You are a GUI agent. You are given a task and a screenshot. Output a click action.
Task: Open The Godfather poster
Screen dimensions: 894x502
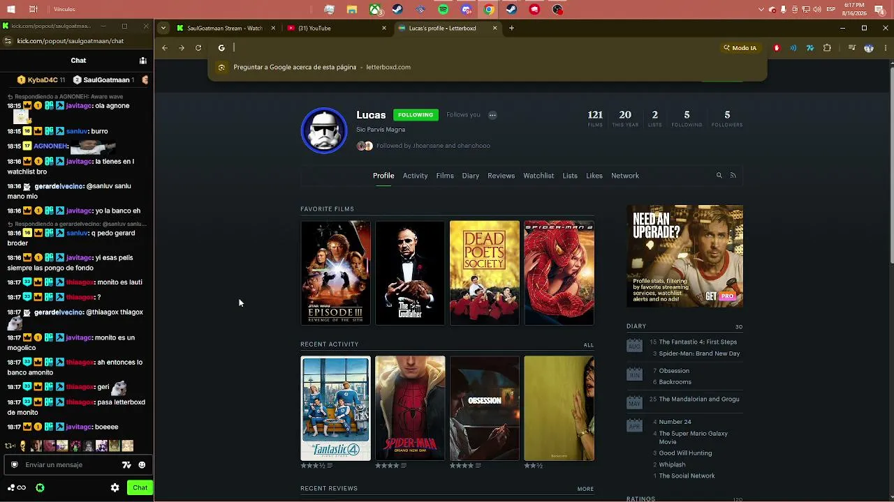pos(410,273)
